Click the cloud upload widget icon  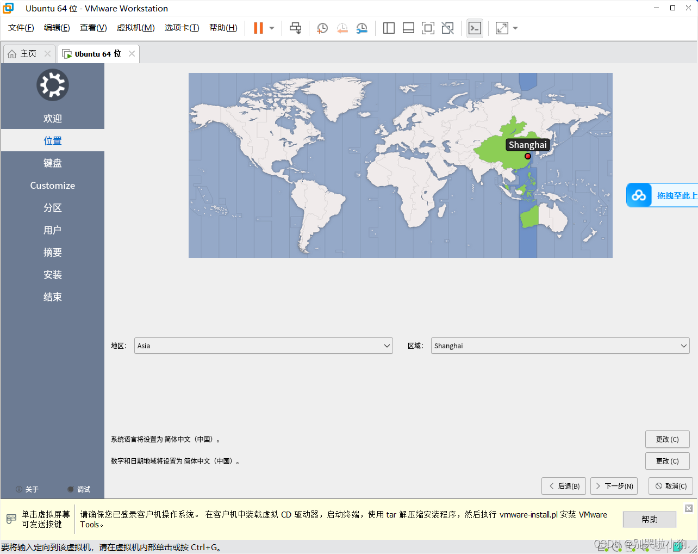tap(639, 195)
